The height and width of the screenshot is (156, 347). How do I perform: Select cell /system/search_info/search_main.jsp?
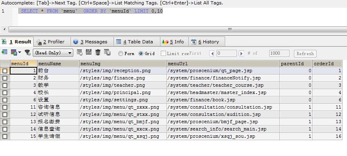[223, 129]
